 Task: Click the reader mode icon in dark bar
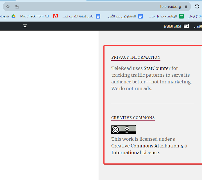(x=186, y=26)
